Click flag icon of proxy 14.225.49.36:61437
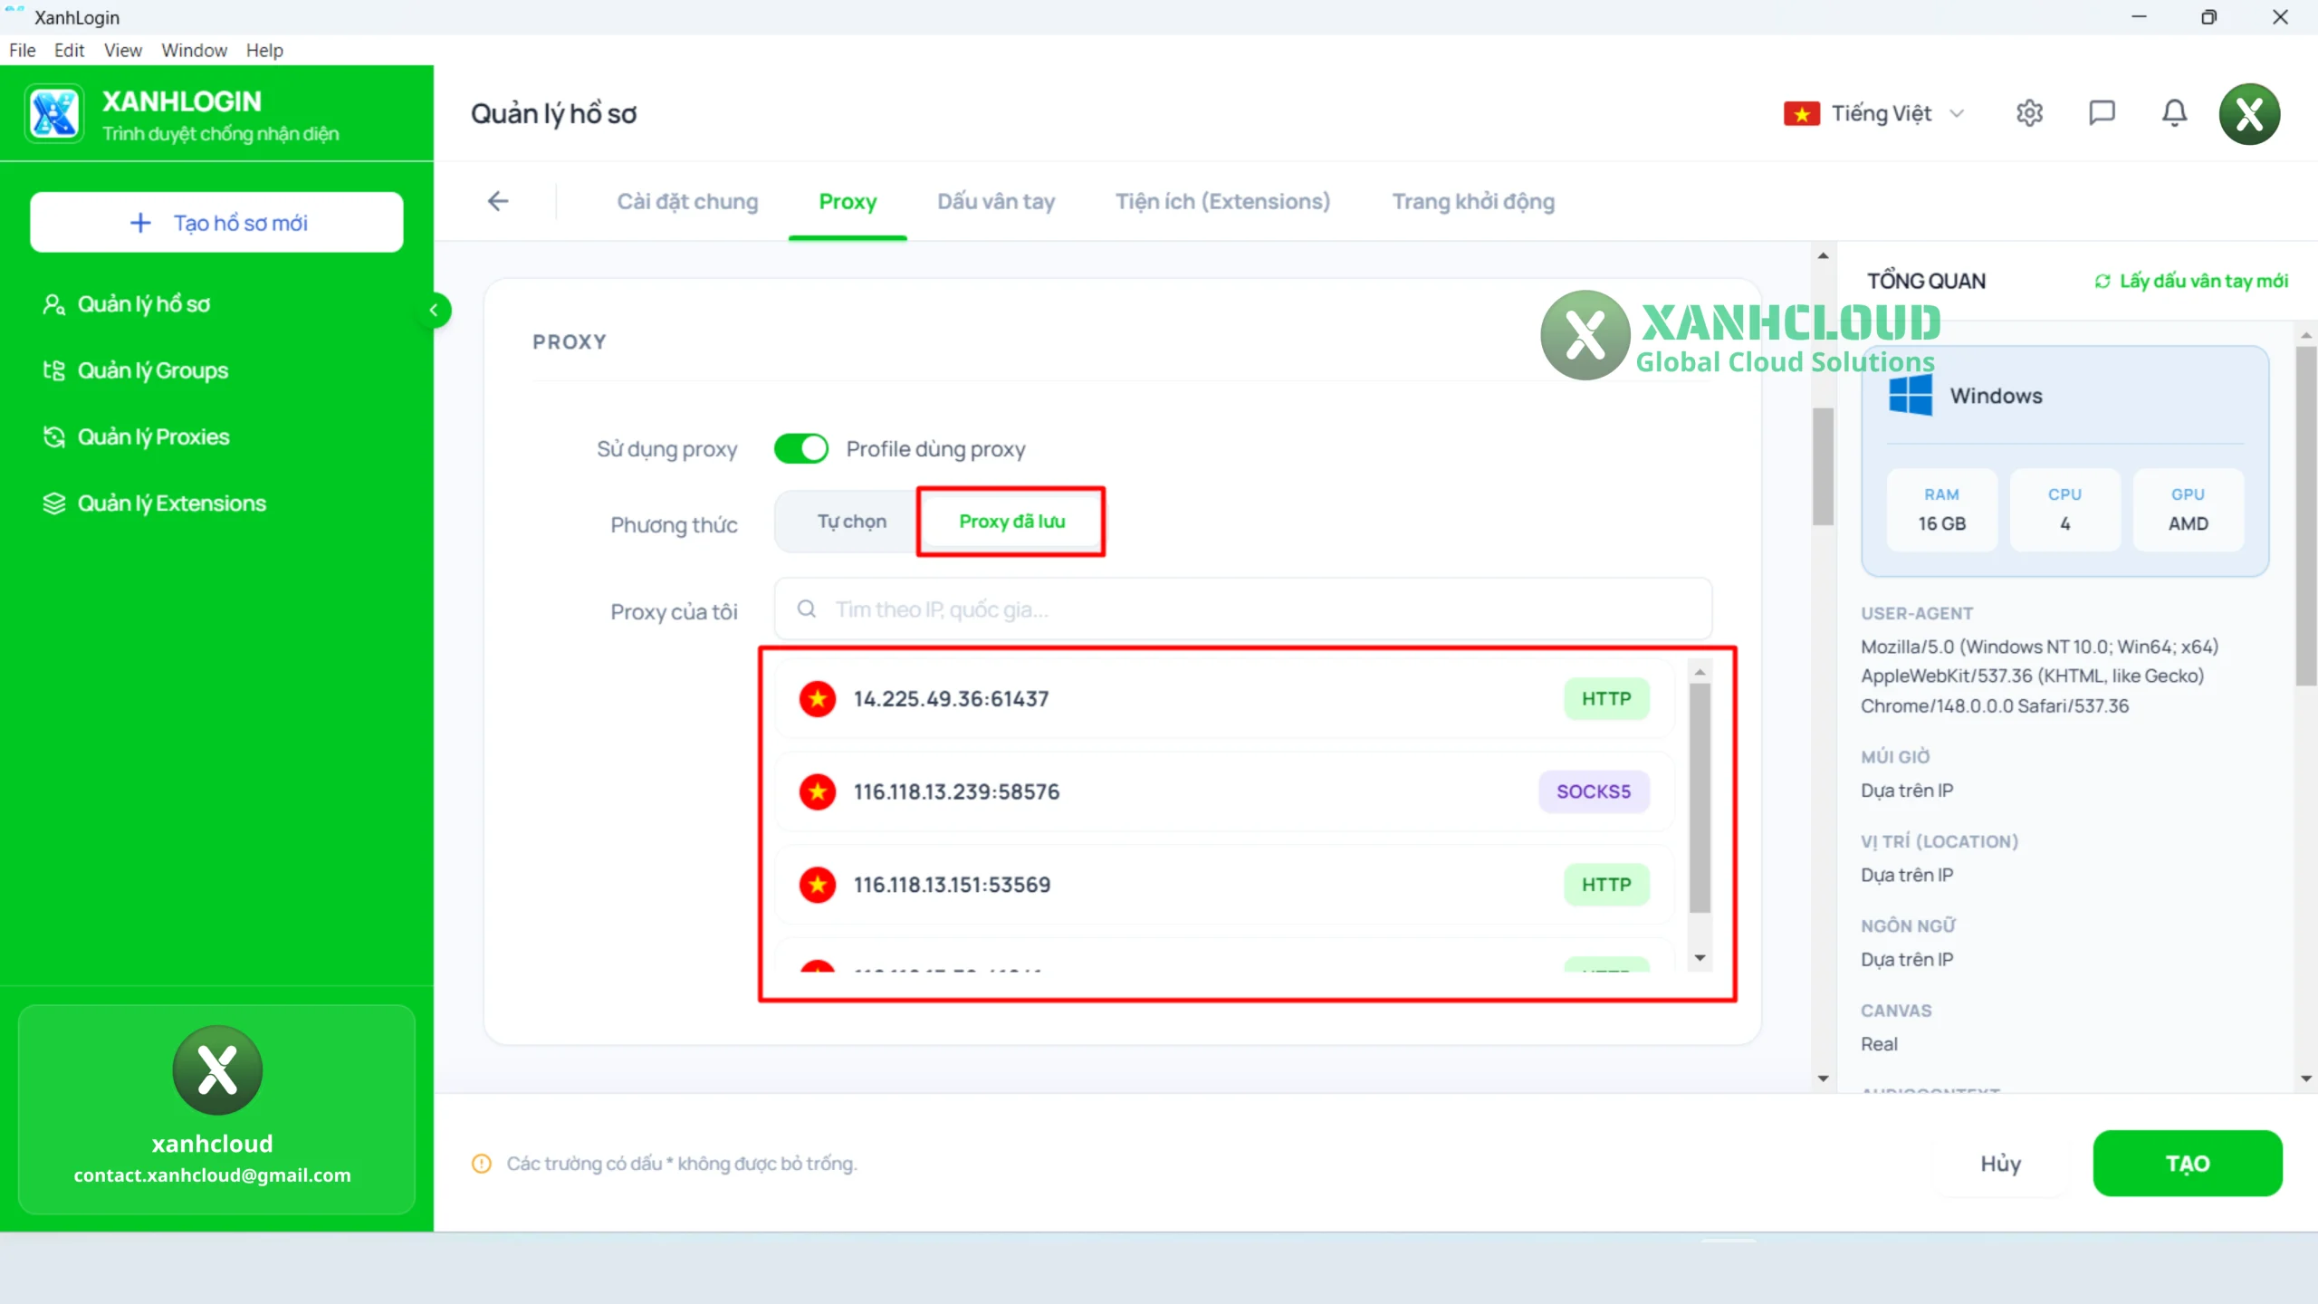The width and height of the screenshot is (2318, 1304). point(817,699)
